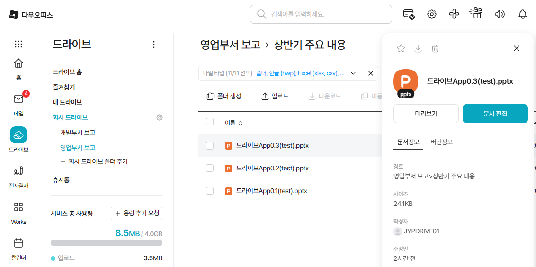Open the Drive more options menu
This screenshot has width=536, height=267.
click(153, 44)
